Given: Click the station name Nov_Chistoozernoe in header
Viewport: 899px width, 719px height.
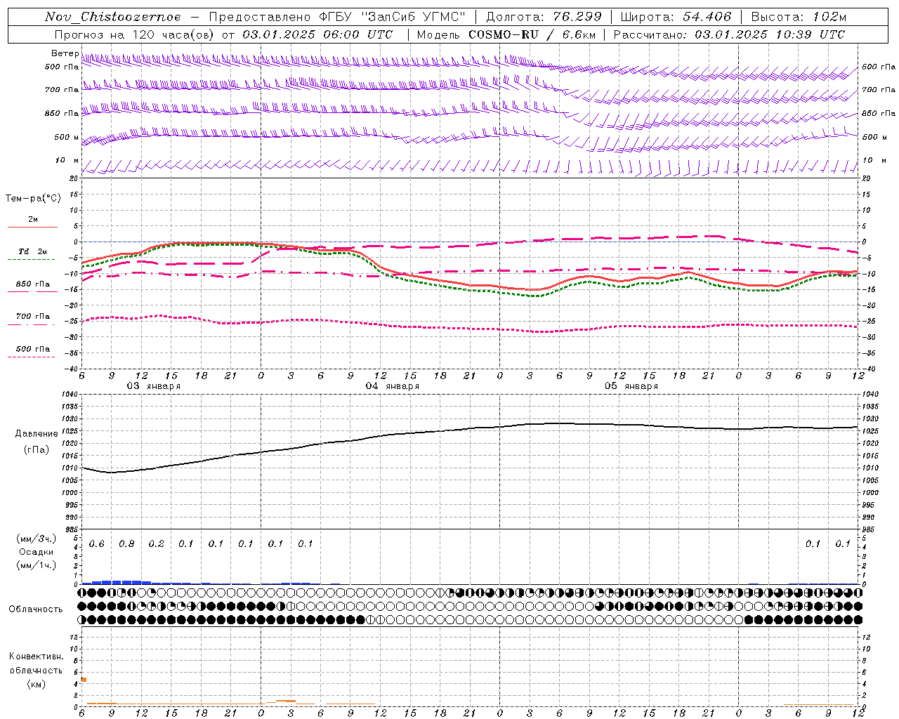Looking at the screenshot, I should click(x=113, y=17).
